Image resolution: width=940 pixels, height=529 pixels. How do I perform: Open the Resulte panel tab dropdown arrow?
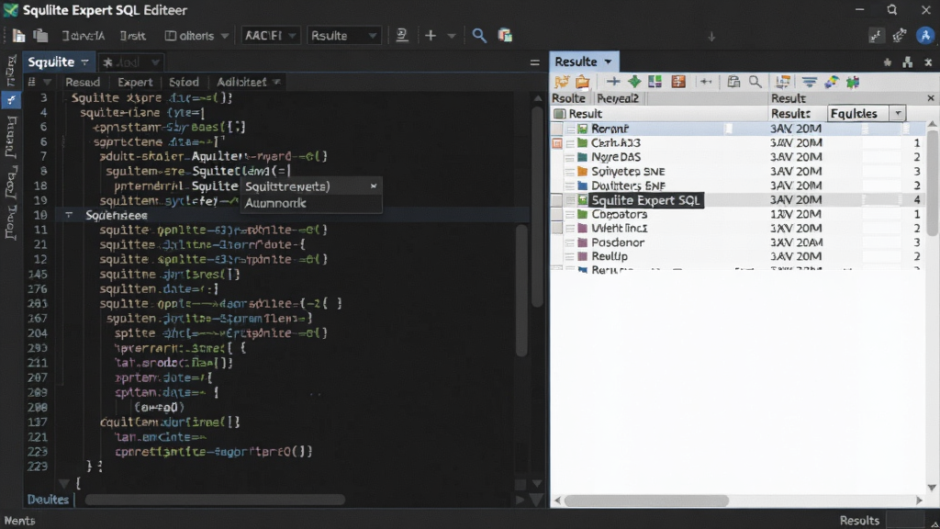[608, 62]
